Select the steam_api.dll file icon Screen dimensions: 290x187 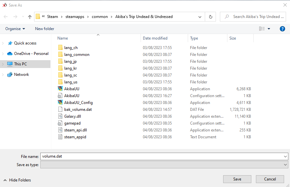(60, 130)
